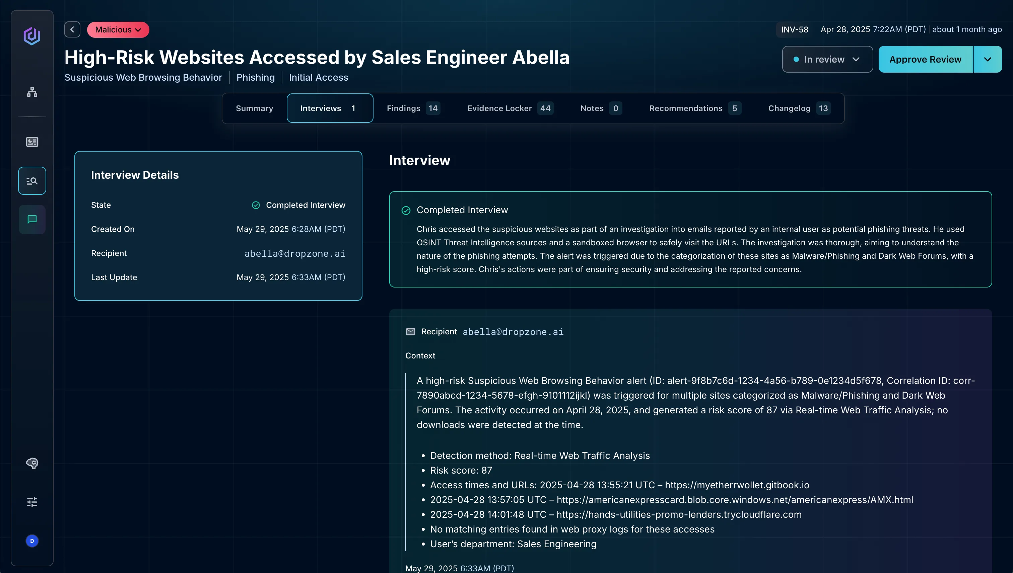
Task: Open the ID card sidebar icon
Action: click(x=32, y=142)
